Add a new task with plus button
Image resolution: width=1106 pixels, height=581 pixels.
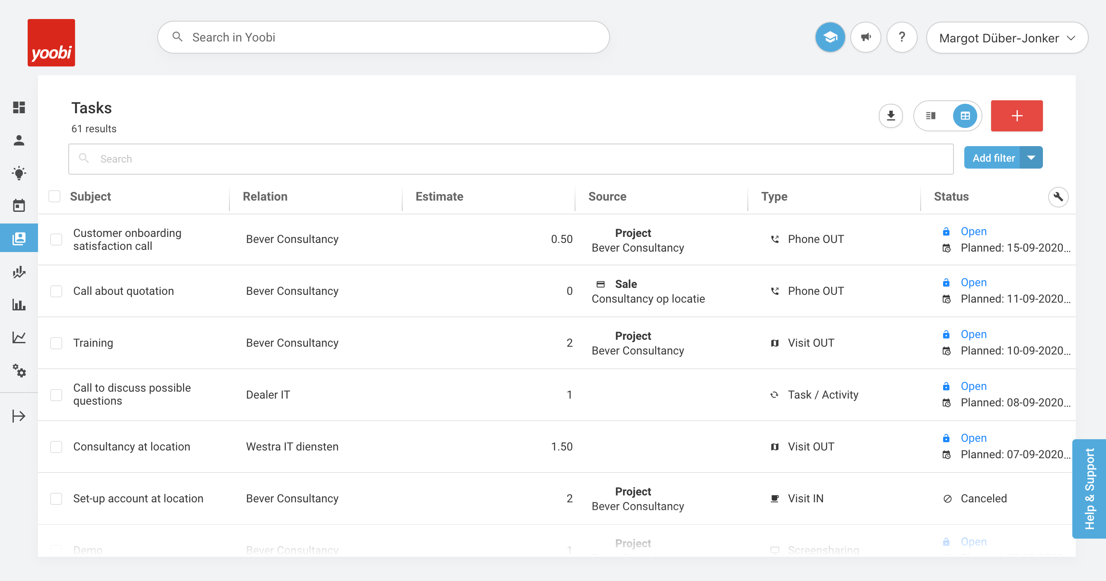point(1017,116)
